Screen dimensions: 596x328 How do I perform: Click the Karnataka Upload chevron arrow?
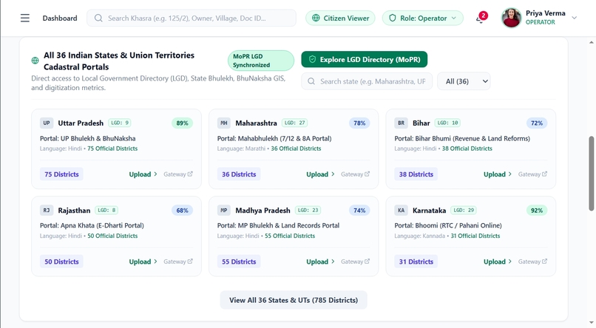tap(510, 262)
